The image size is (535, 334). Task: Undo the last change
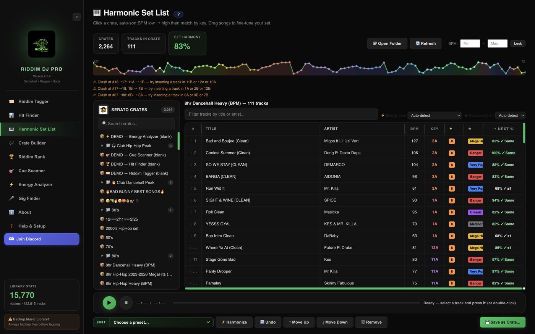[x=268, y=322]
